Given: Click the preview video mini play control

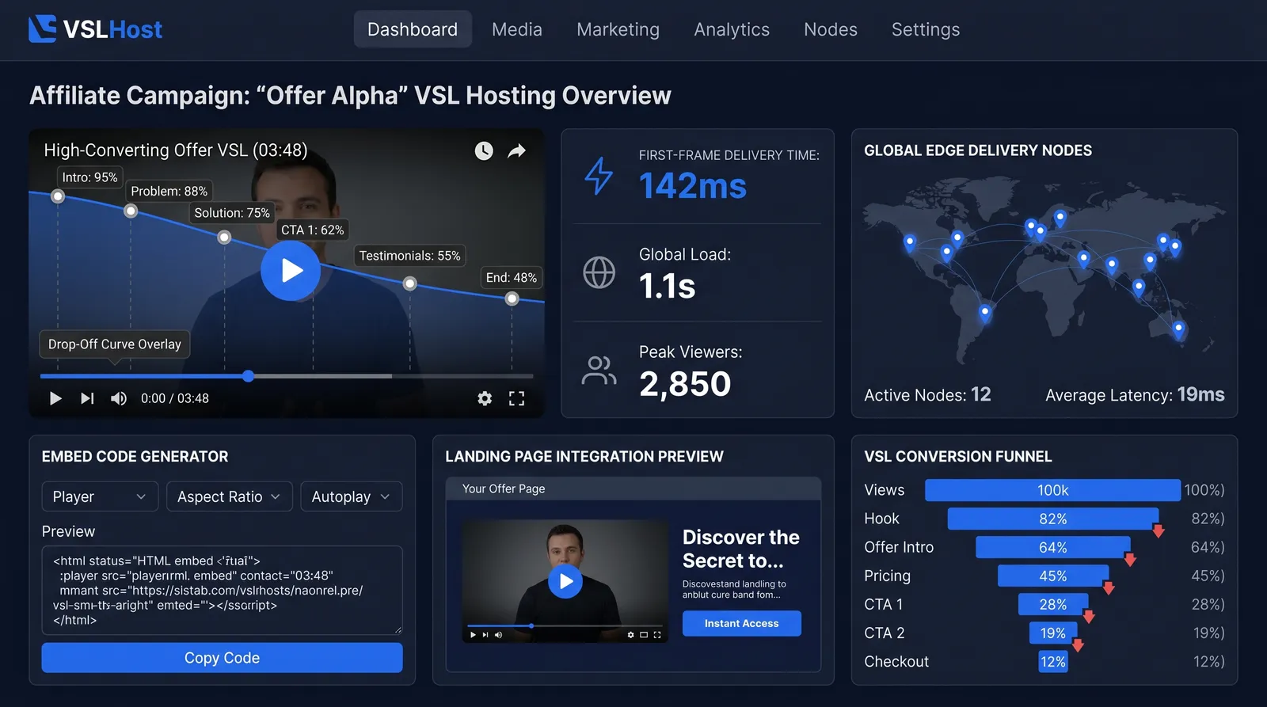Looking at the screenshot, I should [x=473, y=635].
